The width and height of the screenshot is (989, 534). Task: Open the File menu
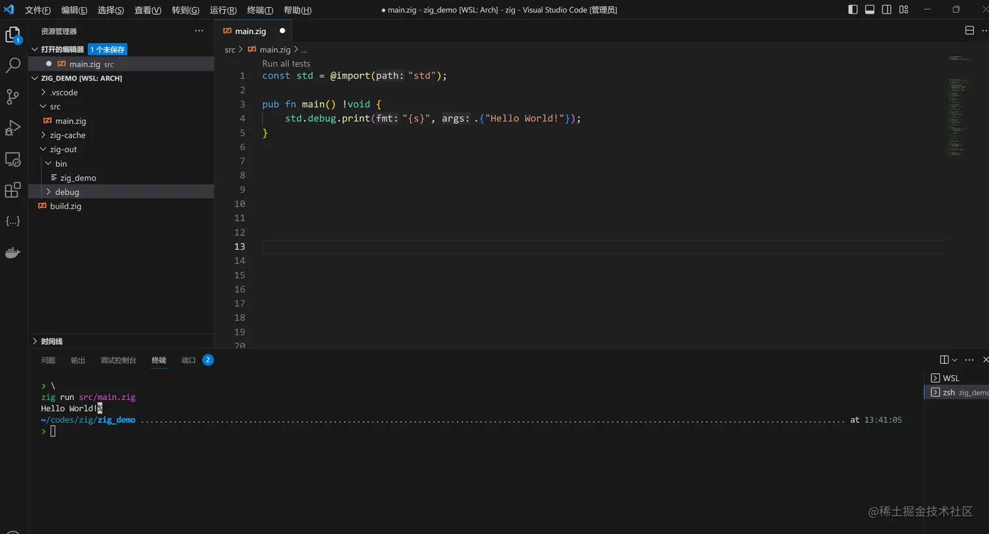click(37, 10)
